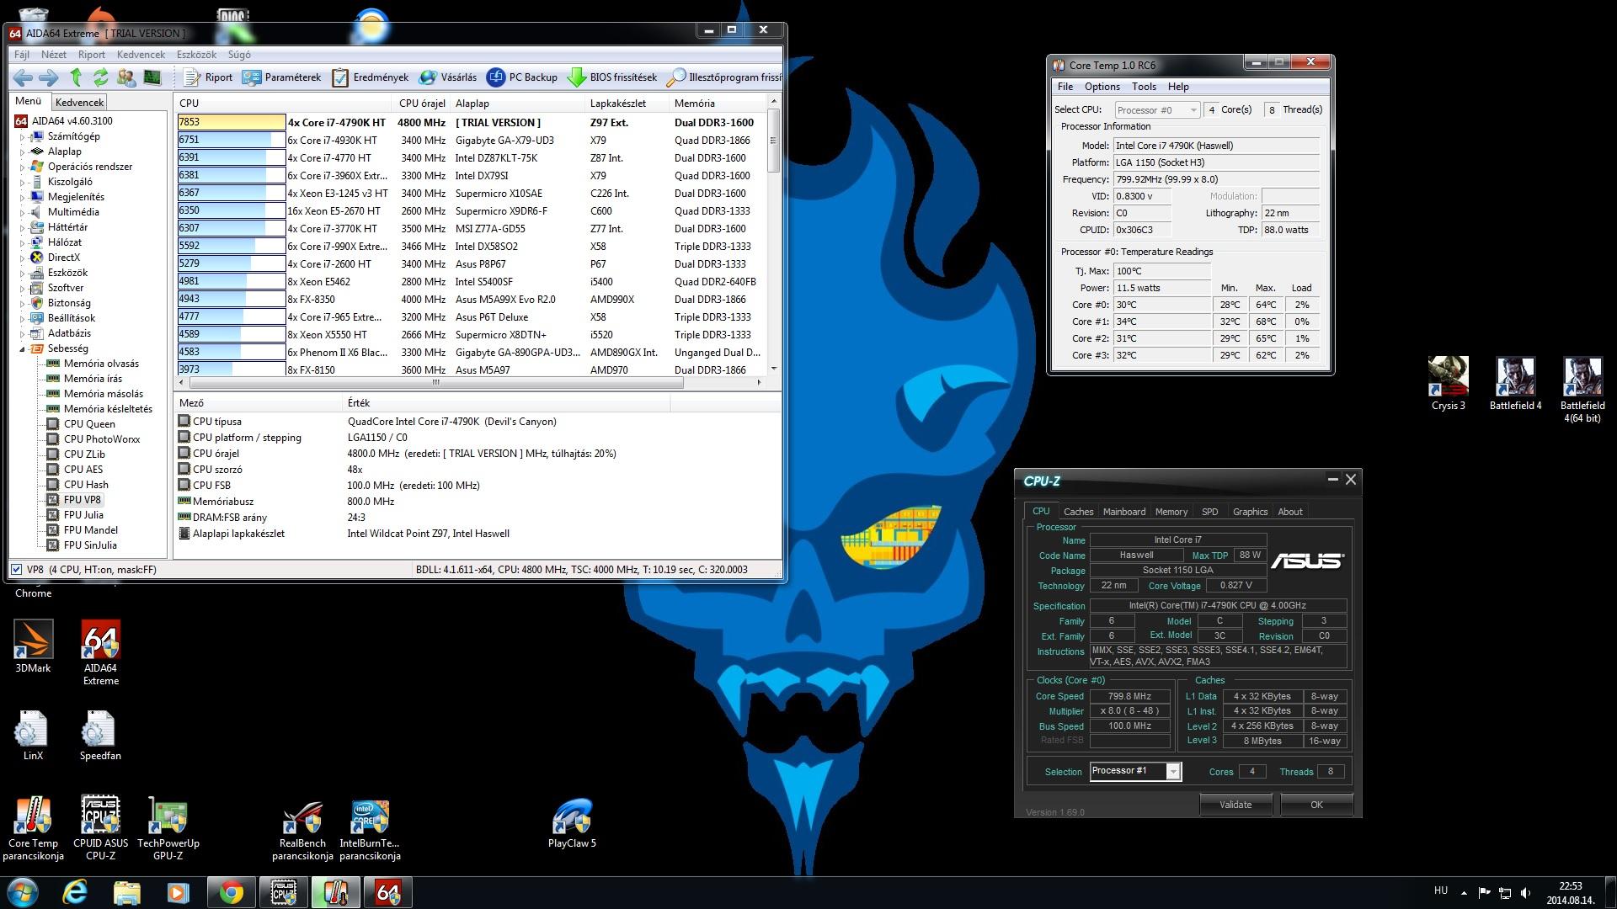1617x909 pixels.
Task: Open RealBench desktop shortcut
Action: pyautogui.click(x=302, y=828)
